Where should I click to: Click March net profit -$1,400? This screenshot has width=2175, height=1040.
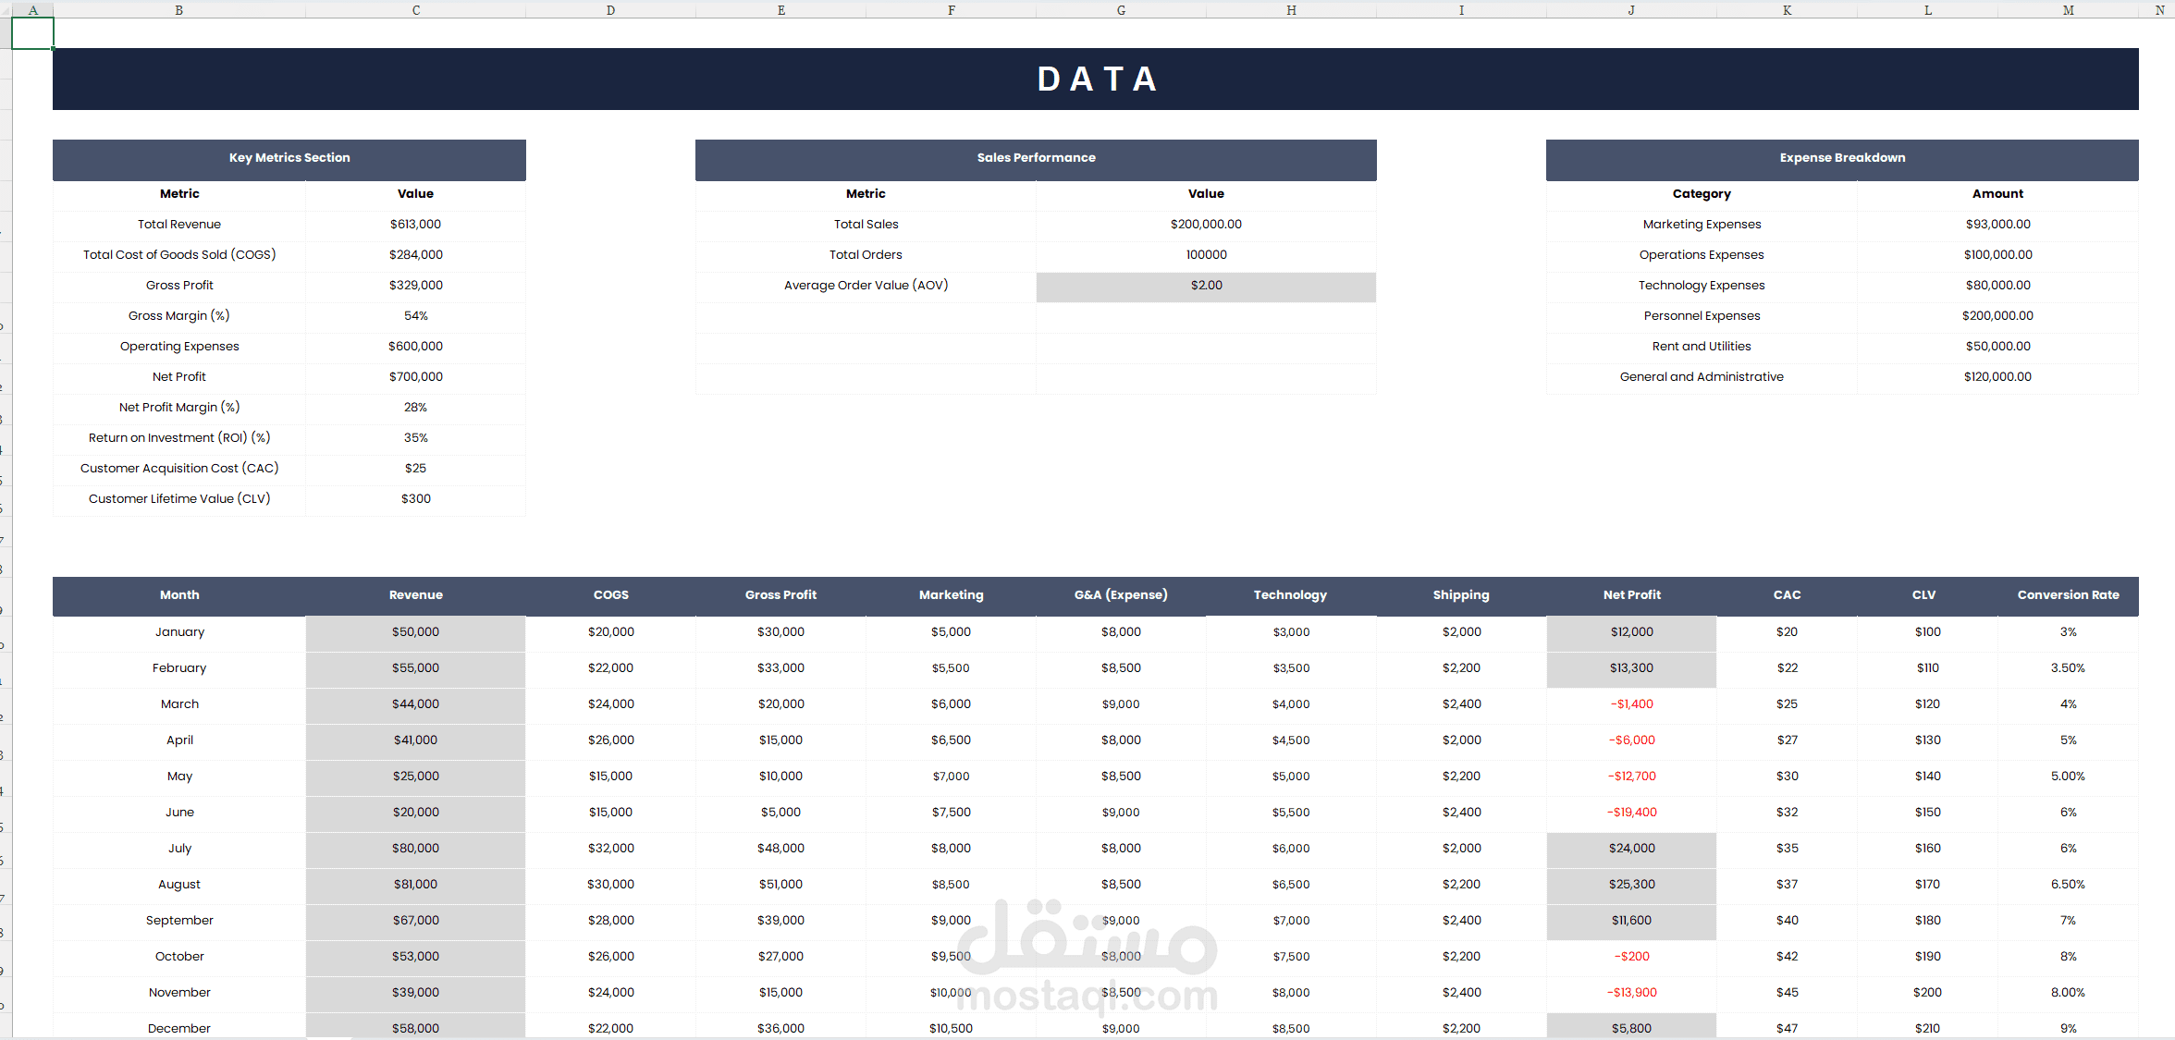1631,704
